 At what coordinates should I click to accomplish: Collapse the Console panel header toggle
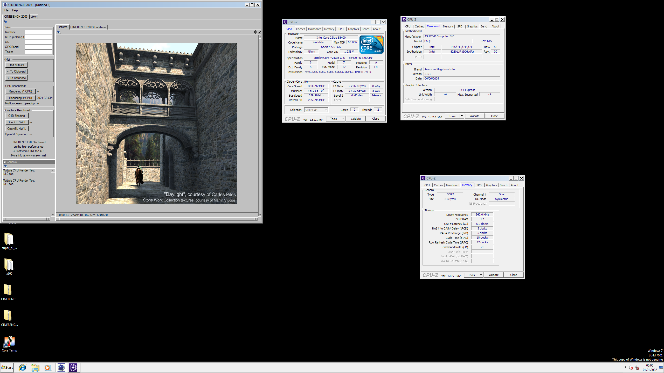click(5, 162)
